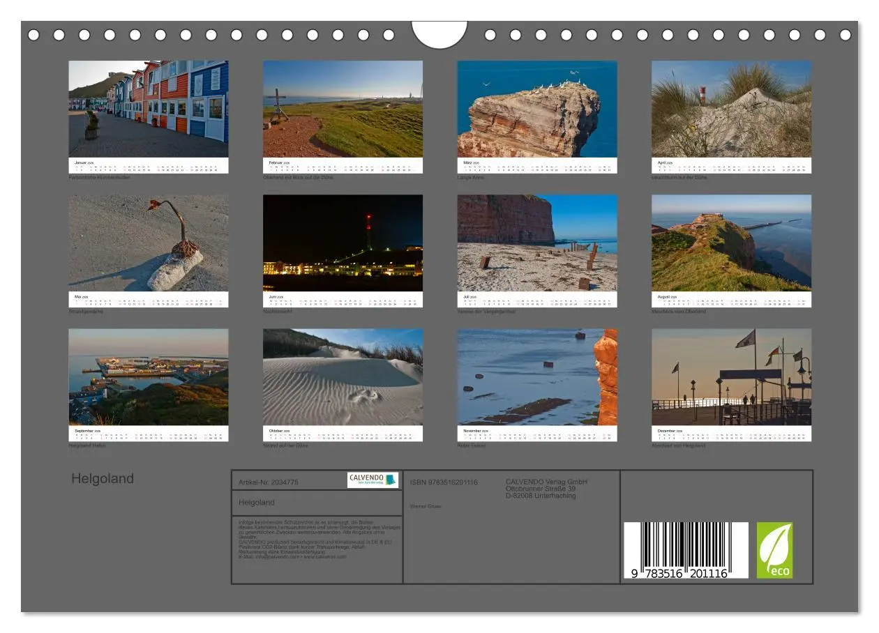Open the colorful Hummerbuden houses photo

149,109
